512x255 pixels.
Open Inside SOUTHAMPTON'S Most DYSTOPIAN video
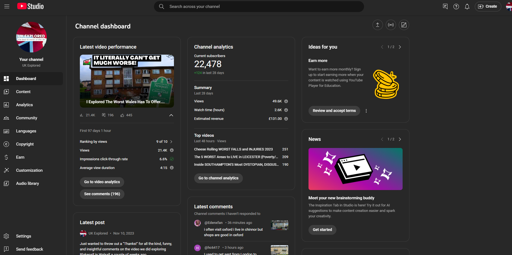point(236,165)
